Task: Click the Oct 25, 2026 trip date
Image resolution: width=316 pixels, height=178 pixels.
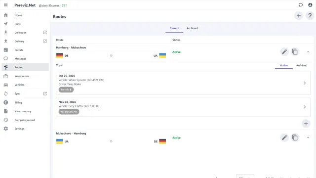Action: click(67, 76)
